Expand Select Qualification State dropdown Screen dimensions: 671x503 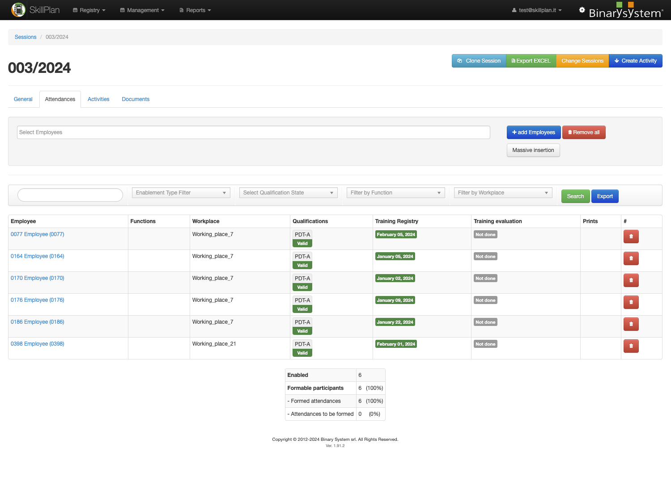click(288, 193)
